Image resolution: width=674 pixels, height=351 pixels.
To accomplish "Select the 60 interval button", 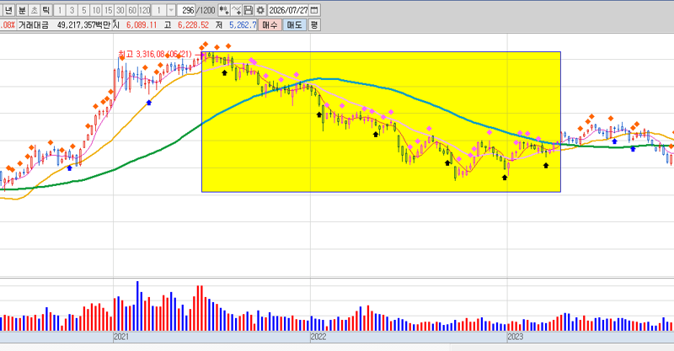I will [132, 10].
